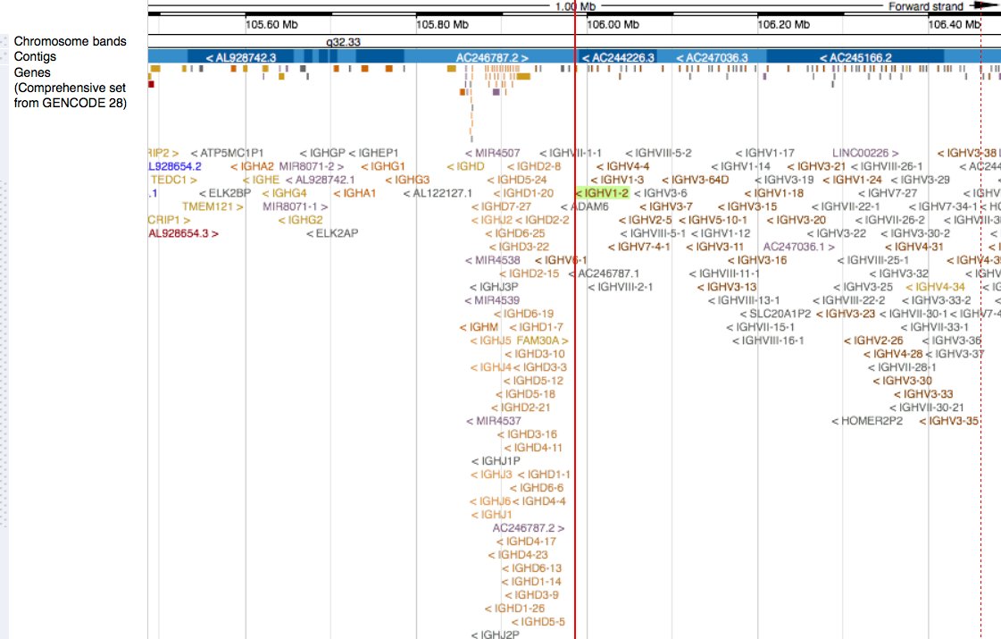Click the Chromosome bands track label
The image size is (1001, 639).
71,41
